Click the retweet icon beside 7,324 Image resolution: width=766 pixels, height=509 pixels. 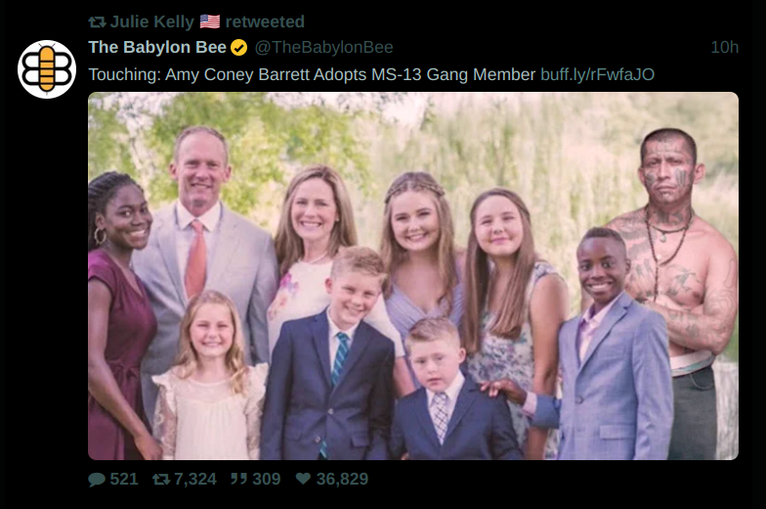pos(158,479)
